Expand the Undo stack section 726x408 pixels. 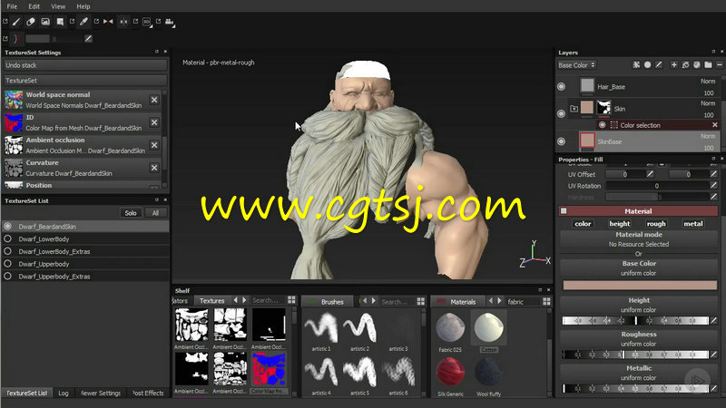pos(85,65)
